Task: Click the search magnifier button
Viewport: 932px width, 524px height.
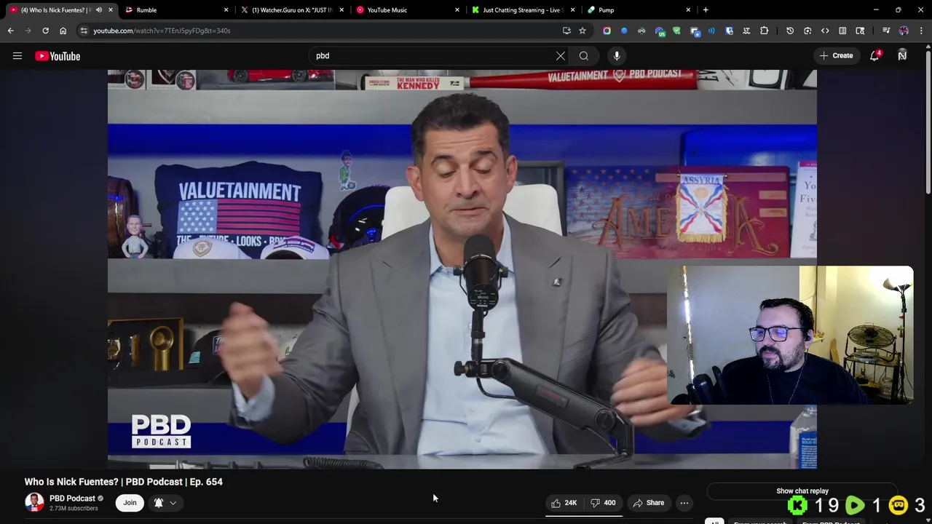Action: point(584,56)
